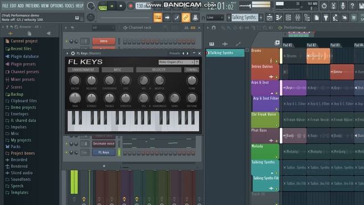The image size is (364, 205).
Task: Click the magnet snap icon in playlist
Action: pyautogui.click(x=214, y=28)
